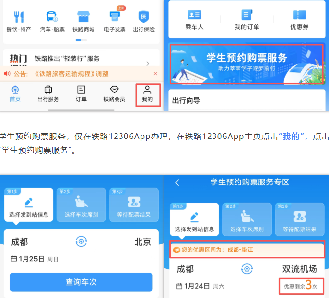Open 我的订单 icon
329x298 pixels.
[247, 15]
